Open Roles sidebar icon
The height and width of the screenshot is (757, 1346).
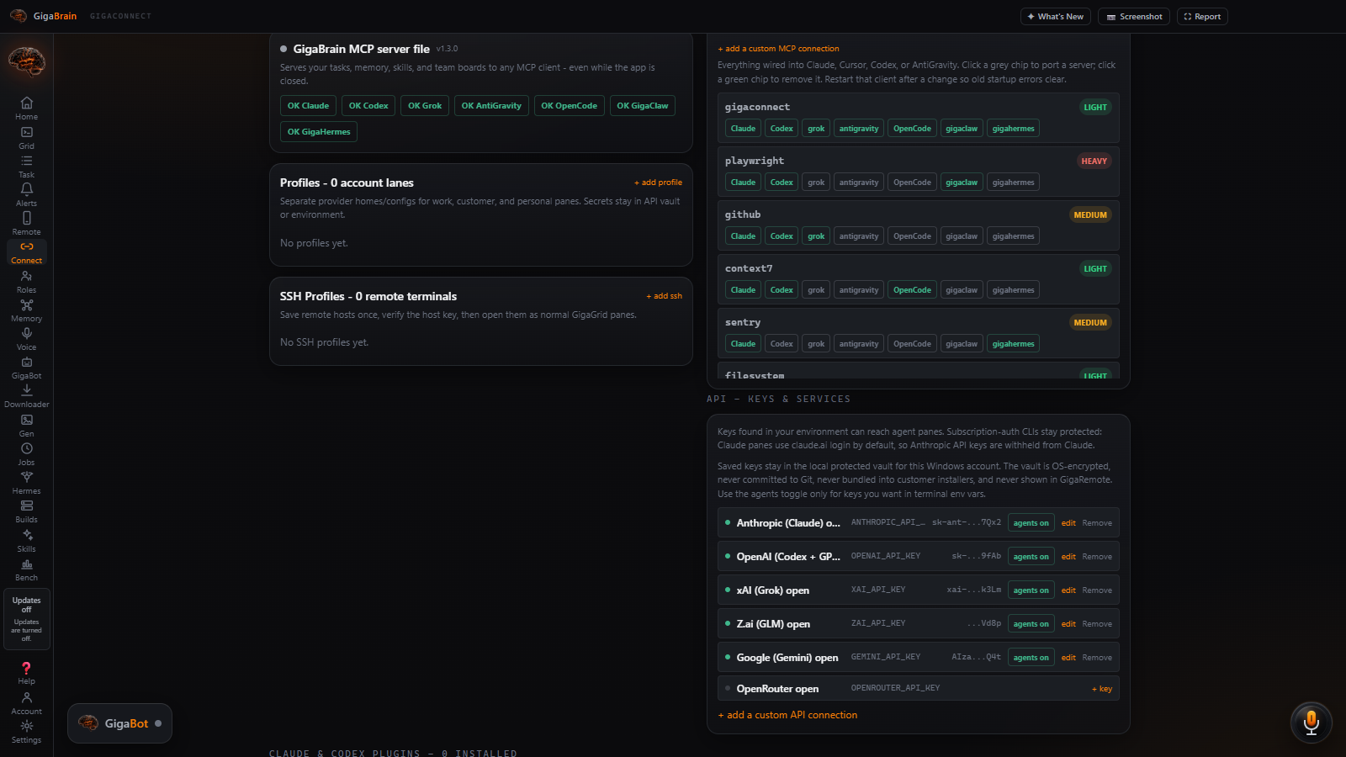coord(26,282)
